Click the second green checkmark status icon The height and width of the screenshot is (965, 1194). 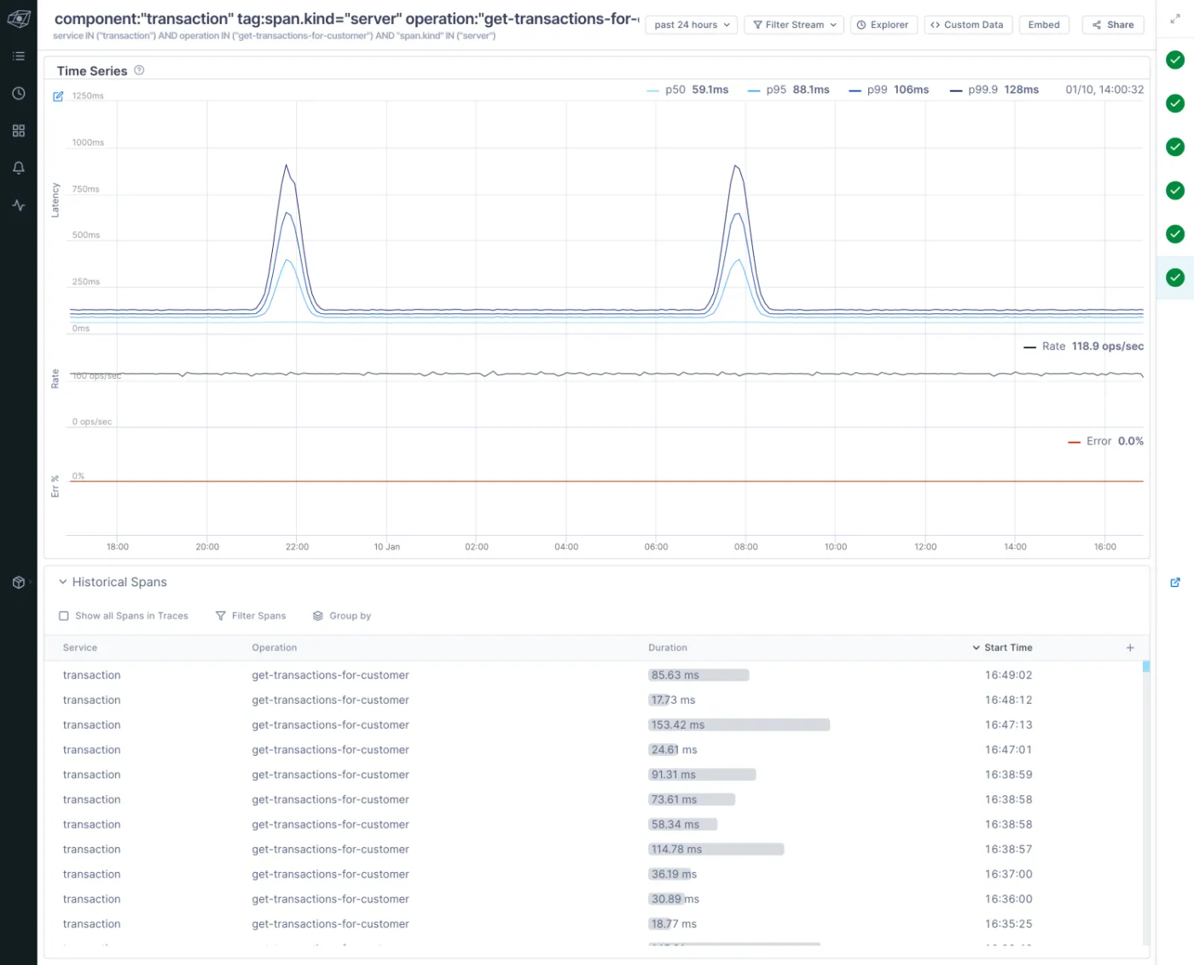[1175, 103]
